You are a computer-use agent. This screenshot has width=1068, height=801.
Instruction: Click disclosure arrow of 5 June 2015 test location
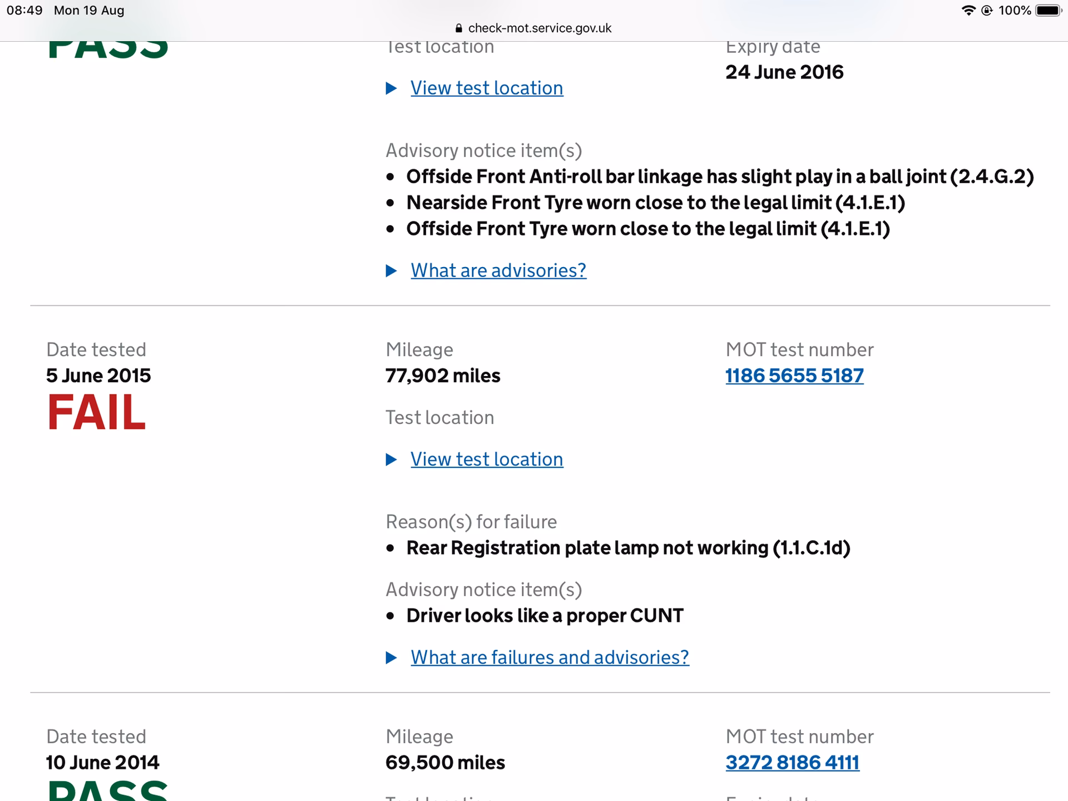[x=392, y=460]
